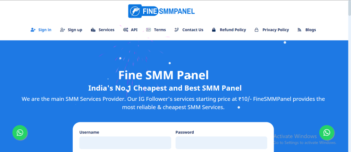Click the Terms card icon
This screenshot has width=351, height=152.
click(x=148, y=30)
